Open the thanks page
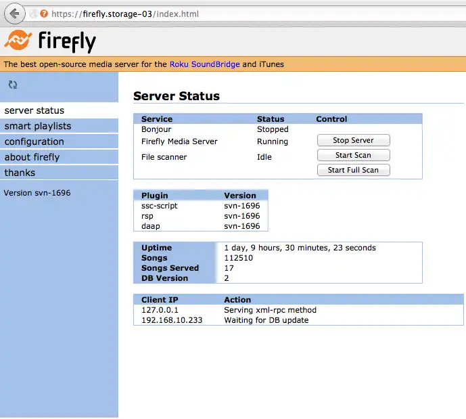Image resolution: width=466 pixels, height=419 pixels. point(59,172)
